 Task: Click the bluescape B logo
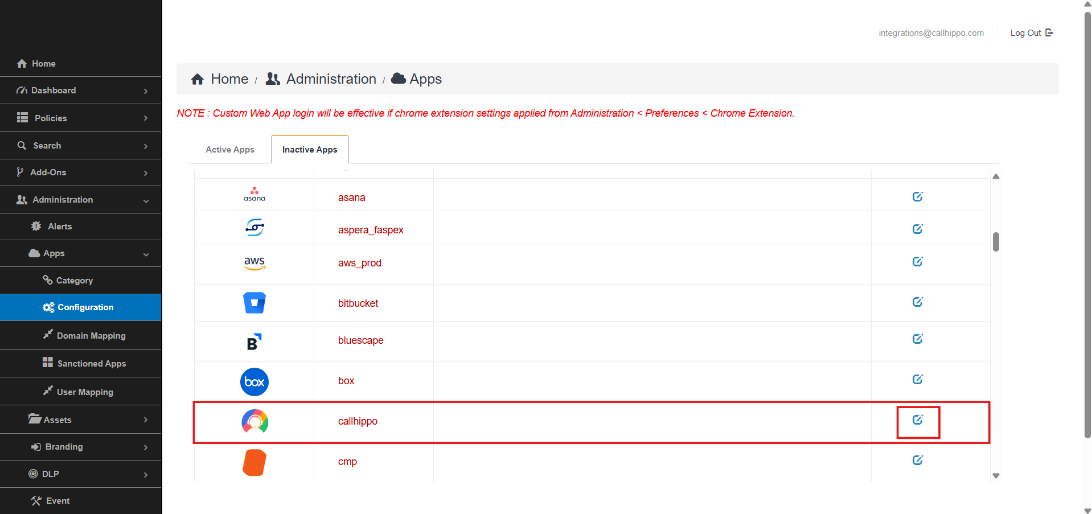click(x=254, y=342)
